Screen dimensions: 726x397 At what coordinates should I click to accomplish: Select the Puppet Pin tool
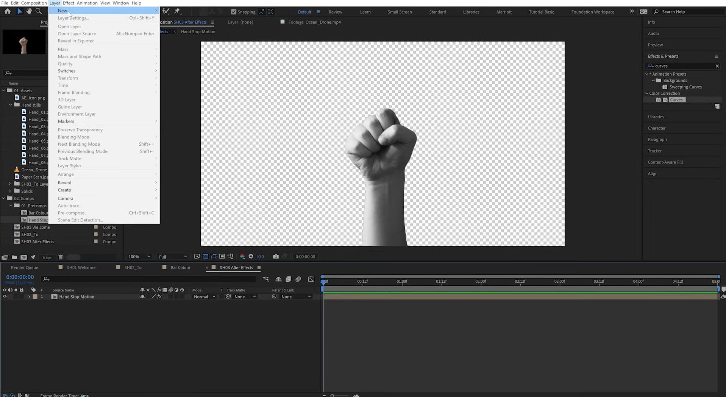click(x=177, y=11)
